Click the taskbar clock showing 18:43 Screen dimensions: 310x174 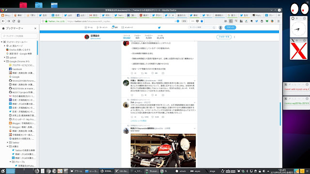point(282,171)
